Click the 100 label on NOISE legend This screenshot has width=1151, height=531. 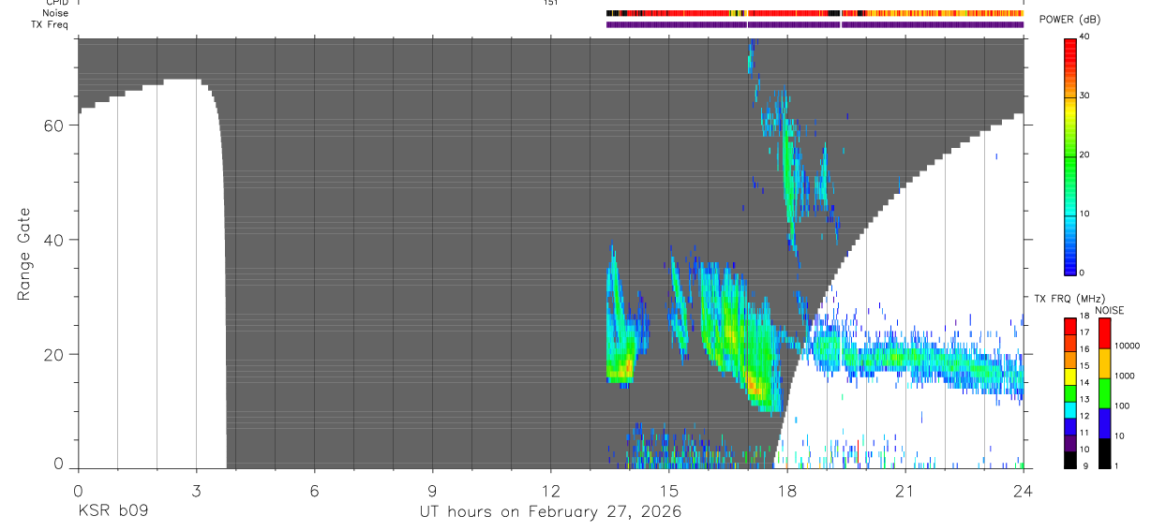coord(1121,406)
